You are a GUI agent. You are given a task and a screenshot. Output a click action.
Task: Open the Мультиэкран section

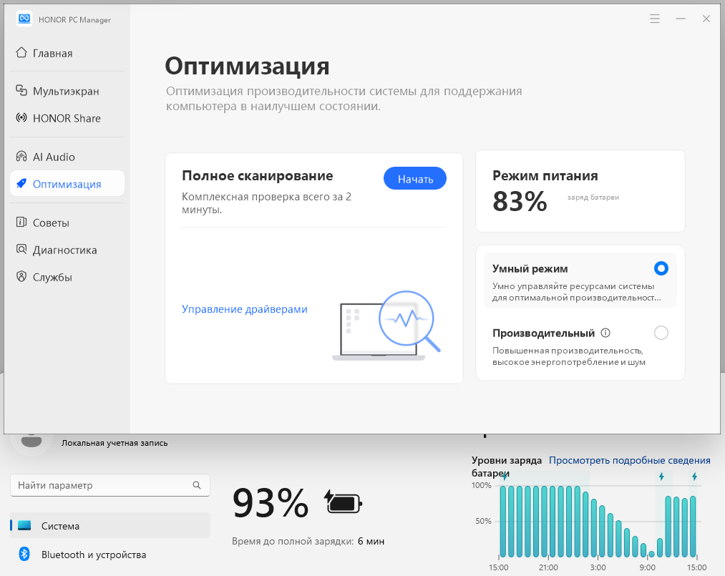click(67, 91)
